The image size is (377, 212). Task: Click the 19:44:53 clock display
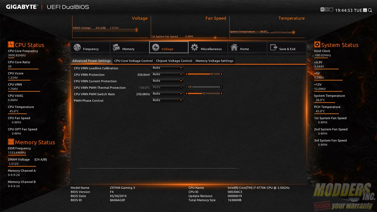[344, 10]
